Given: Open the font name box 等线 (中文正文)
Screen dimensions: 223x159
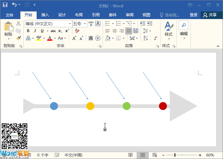Looking at the screenshot, I should tap(48, 24).
